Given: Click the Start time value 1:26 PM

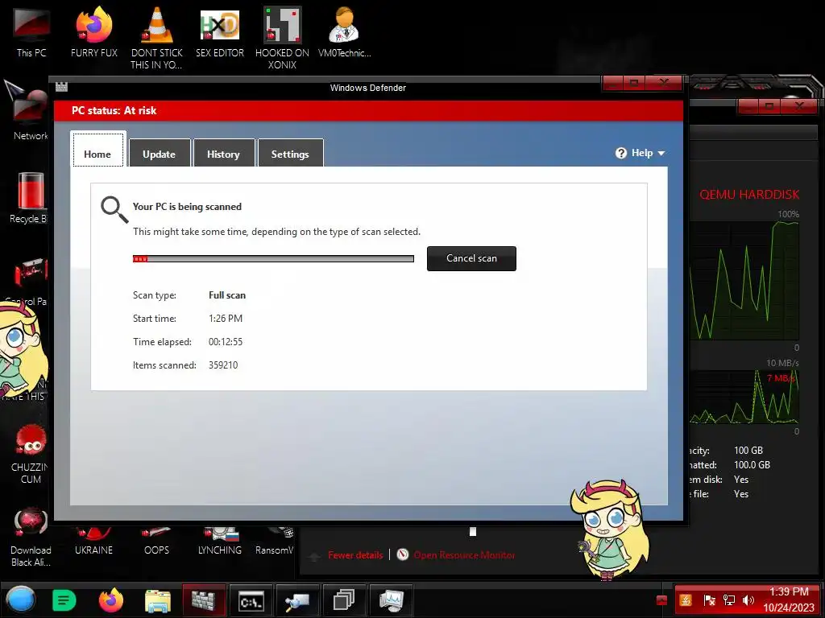Looking at the screenshot, I should [226, 319].
